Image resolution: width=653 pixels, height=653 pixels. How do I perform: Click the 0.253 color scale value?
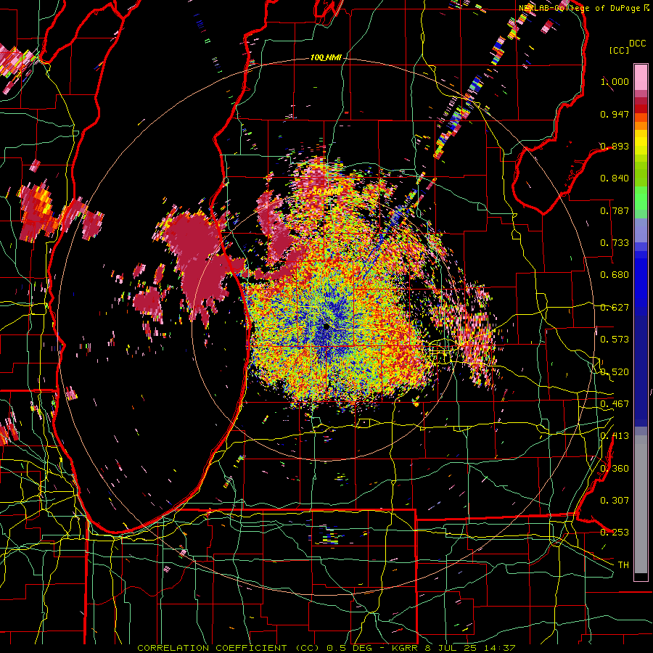coord(615,533)
